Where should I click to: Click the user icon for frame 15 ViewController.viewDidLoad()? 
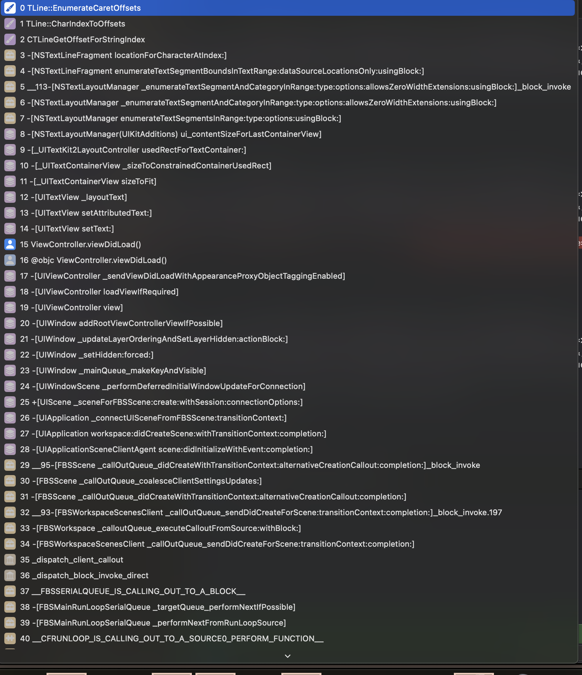10,244
